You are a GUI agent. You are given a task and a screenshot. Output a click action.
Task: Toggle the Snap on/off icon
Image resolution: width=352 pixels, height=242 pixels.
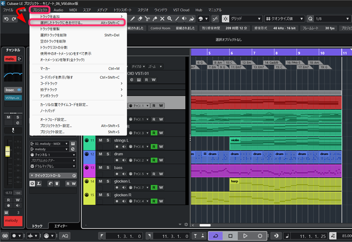[x=225, y=19]
